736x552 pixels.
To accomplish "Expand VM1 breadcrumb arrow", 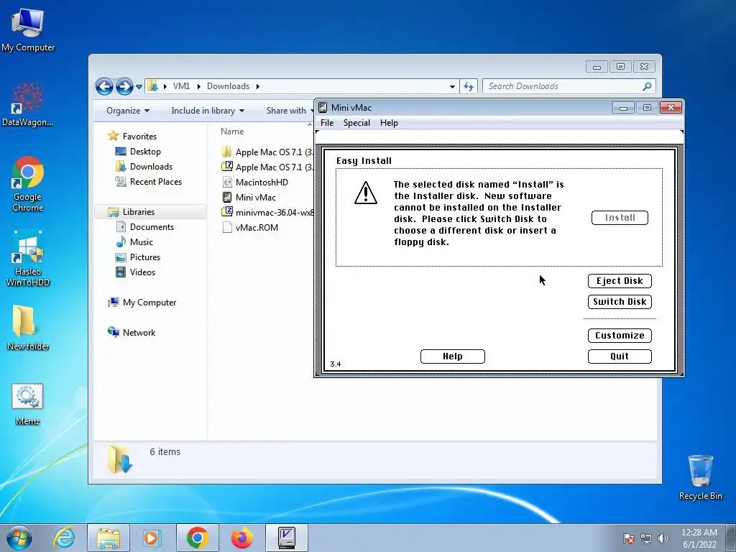I will point(199,86).
